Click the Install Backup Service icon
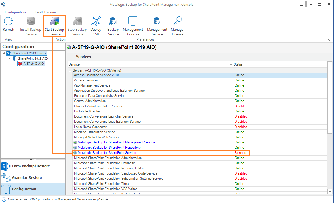The width and height of the screenshot is (334, 203). click(31, 21)
